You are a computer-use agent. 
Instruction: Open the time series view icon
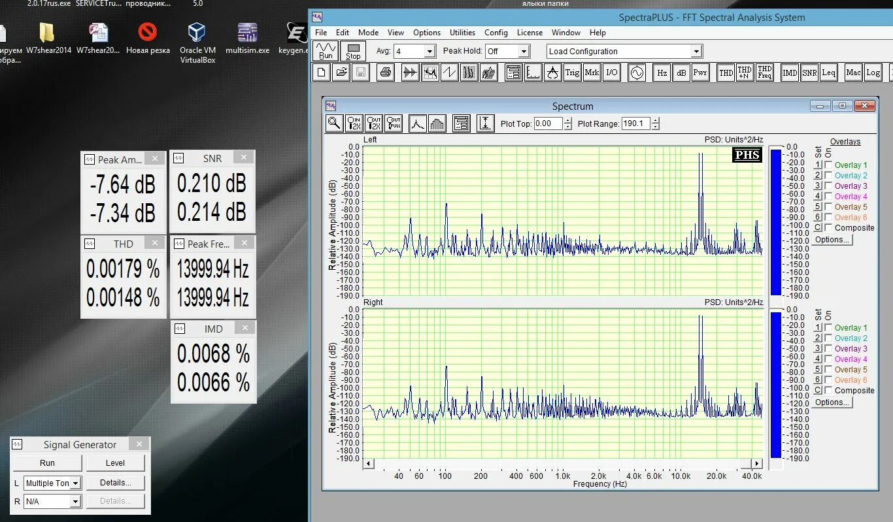411,73
